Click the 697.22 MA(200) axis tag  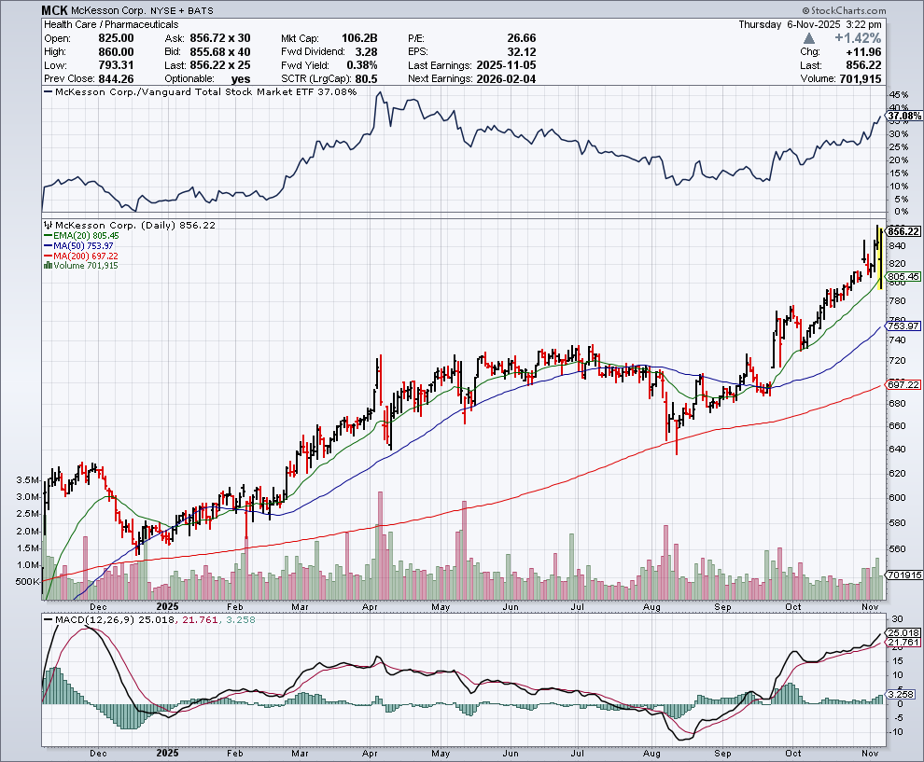[x=903, y=384]
